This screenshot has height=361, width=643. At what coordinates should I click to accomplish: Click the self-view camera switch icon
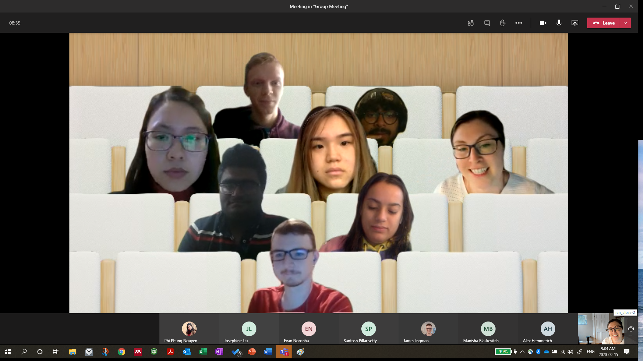coord(631,329)
